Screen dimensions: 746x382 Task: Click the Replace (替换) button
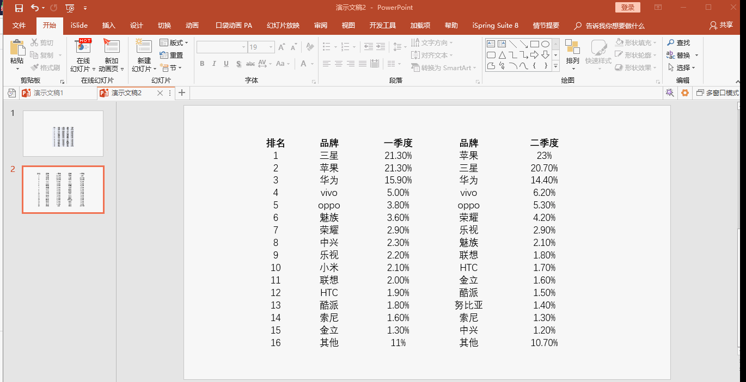pyautogui.click(x=679, y=55)
